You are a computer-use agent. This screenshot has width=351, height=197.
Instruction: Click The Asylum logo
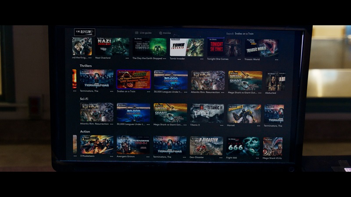[85, 32]
